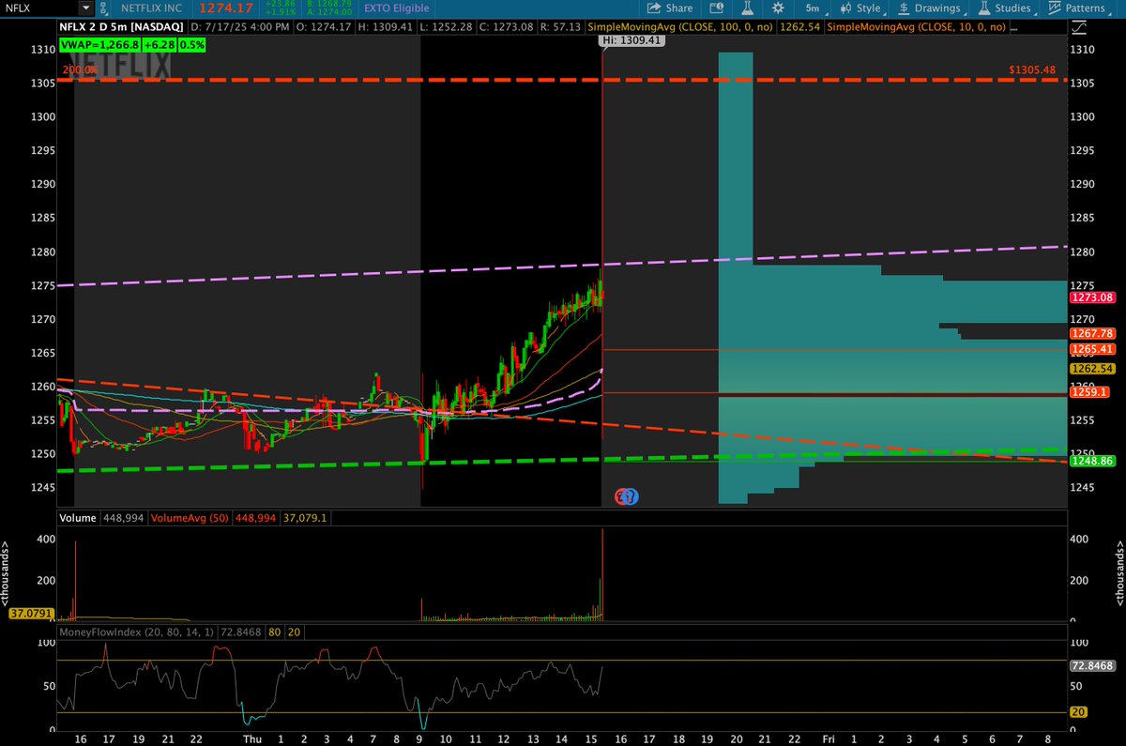Screen dimensions: 1126x746
Task: Click the symbol link chain icon
Action: pos(103,8)
